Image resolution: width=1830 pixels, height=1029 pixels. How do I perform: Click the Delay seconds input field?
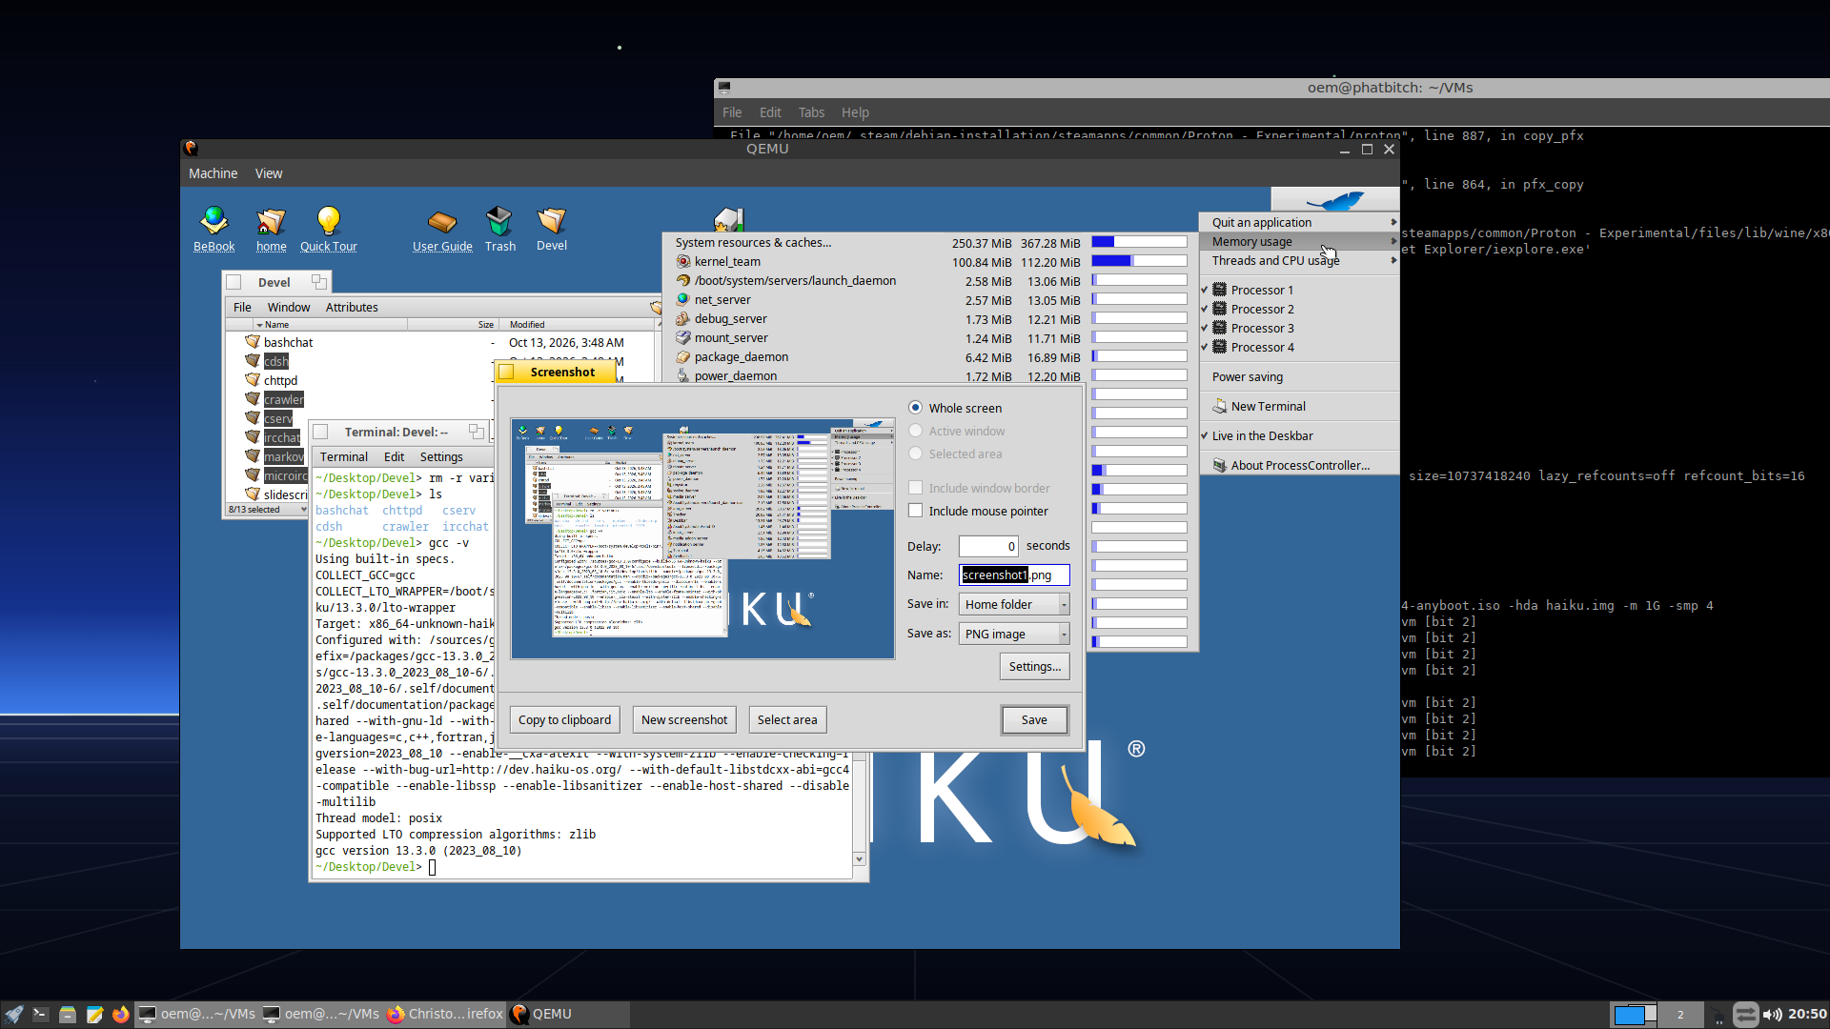coord(988,546)
